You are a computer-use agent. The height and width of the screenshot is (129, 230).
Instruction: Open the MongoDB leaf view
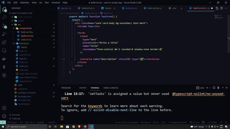[x=4, y=67]
